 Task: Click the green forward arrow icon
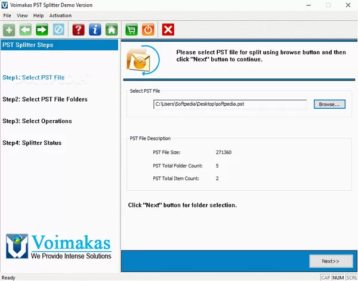(x=42, y=29)
